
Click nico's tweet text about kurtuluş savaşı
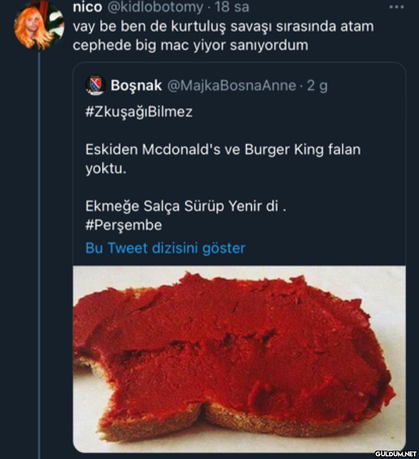(223, 27)
